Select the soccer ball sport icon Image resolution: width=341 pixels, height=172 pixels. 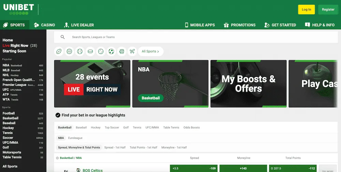[111, 51]
